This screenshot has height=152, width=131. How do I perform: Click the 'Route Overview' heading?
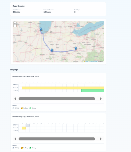(x=19, y=6)
